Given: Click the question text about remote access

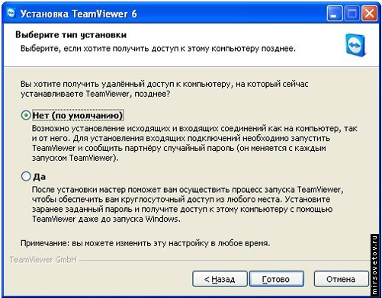Looking at the screenshot, I should (164, 89).
